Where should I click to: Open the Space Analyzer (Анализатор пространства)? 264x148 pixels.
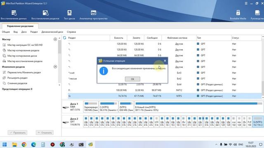coord(94,15)
